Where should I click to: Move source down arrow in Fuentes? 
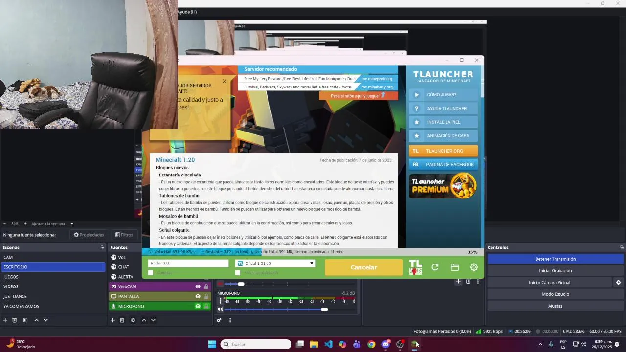153,320
